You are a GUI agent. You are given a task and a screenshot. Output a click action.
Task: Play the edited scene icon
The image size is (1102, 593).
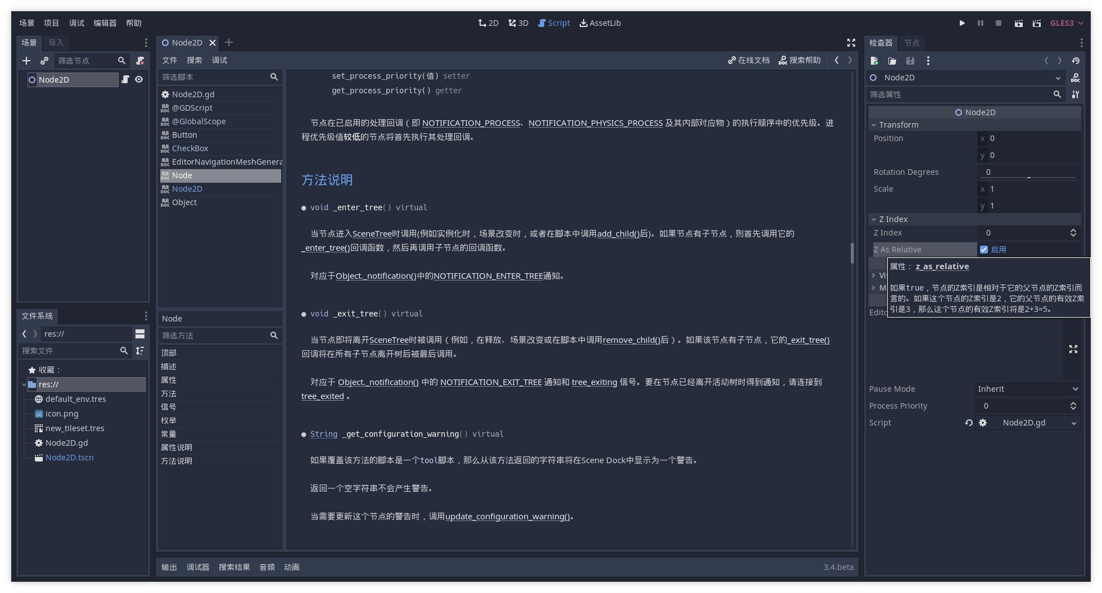coord(1018,23)
